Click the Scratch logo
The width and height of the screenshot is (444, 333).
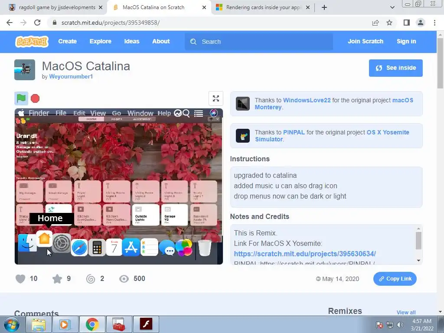click(x=32, y=41)
